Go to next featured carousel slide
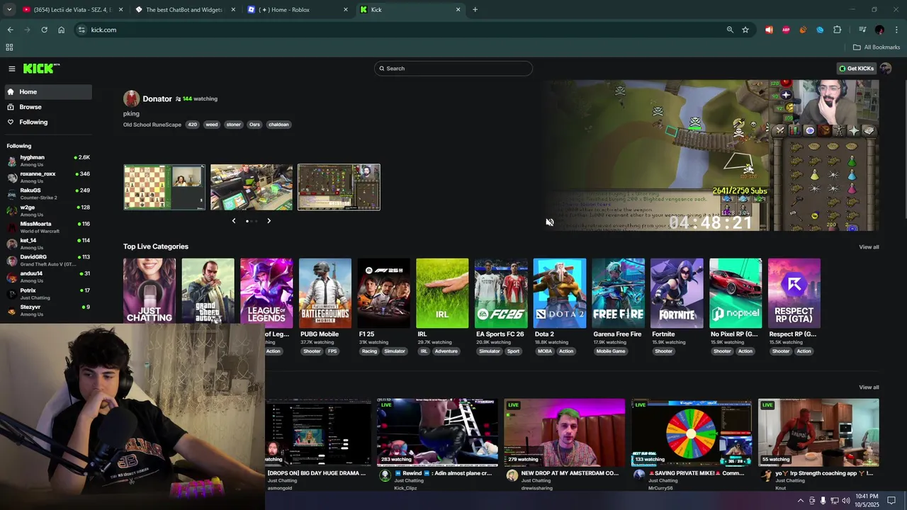The width and height of the screenshot is (907, 510). [269, 221]
